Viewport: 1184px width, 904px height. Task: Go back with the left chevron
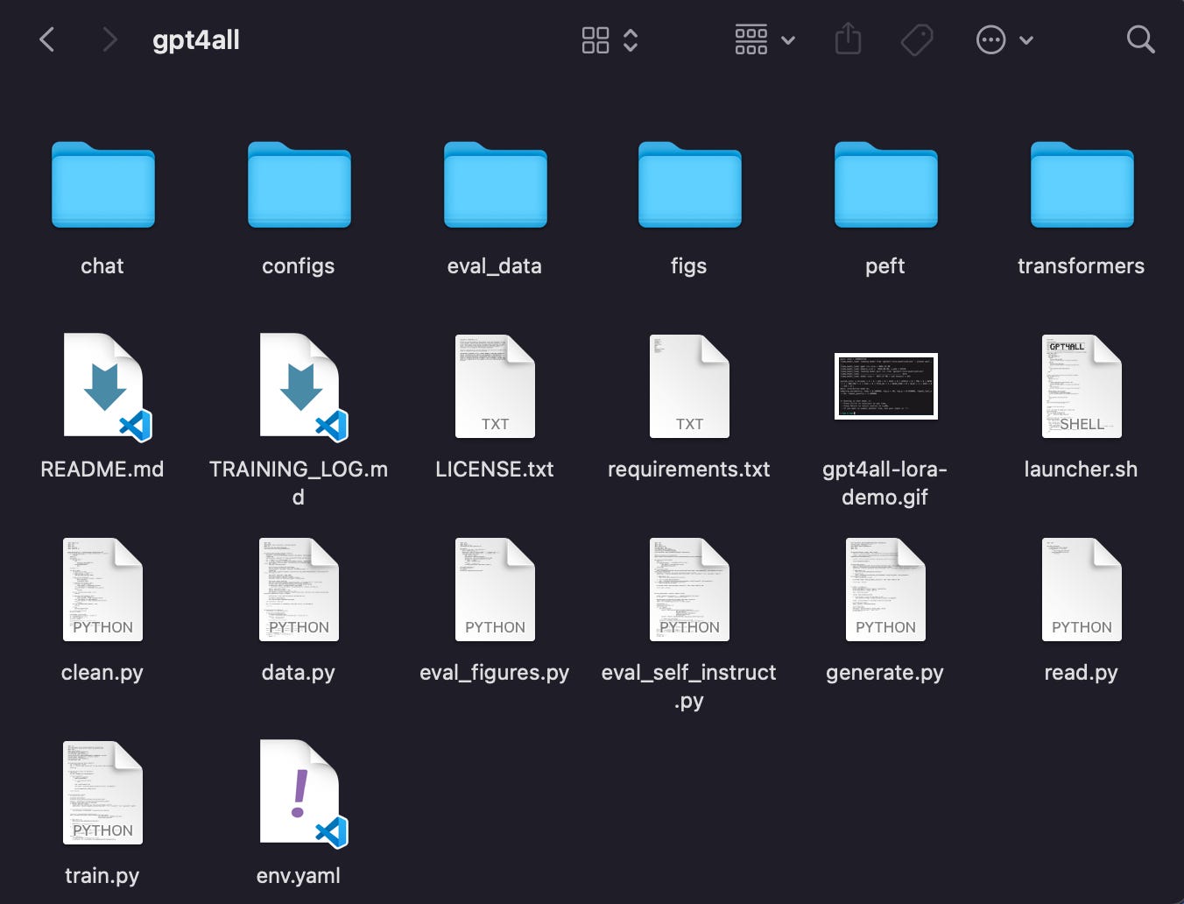(x=47, y=39)
